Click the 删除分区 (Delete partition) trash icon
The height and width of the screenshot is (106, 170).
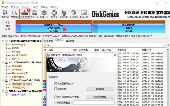tap(64, 14)
